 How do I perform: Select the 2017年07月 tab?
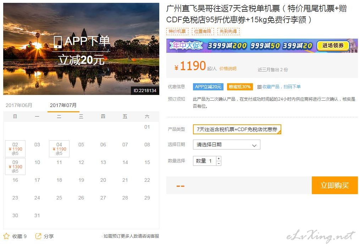[x=63, y=105]
